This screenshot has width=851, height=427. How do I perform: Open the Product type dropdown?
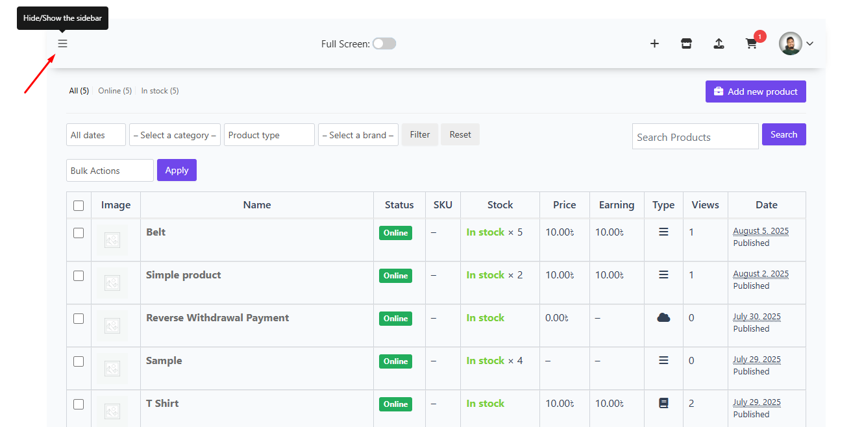point(269,135)
